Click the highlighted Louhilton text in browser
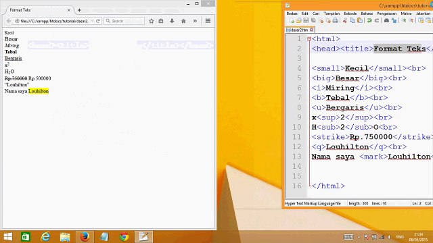Screen dimensions: 433x243 39,91
